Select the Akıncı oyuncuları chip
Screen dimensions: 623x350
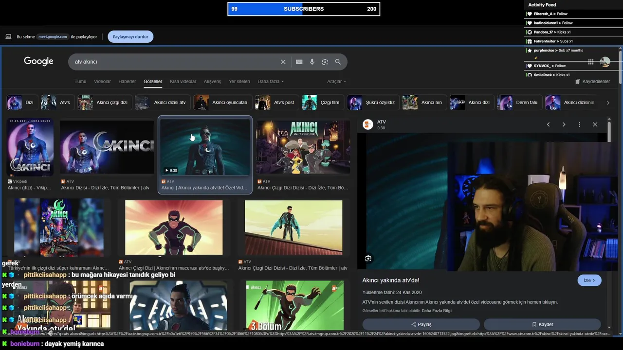coord(222,103)
